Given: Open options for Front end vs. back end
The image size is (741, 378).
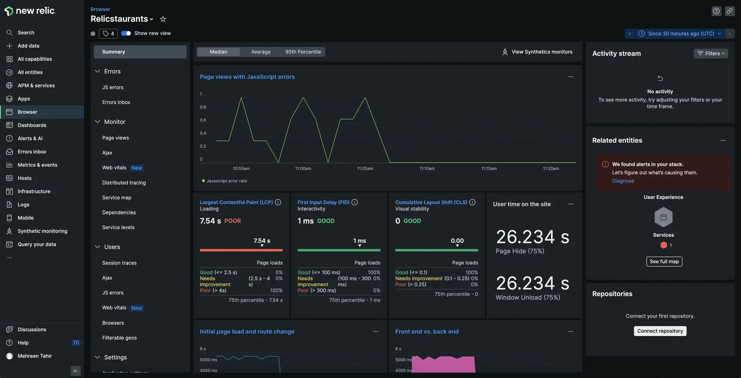Looking at the screenshot, I should coord(571,332).
